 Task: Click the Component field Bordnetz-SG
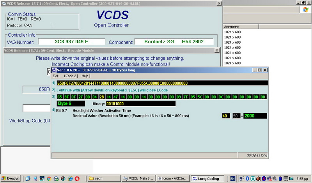click(x=174, y=42)
